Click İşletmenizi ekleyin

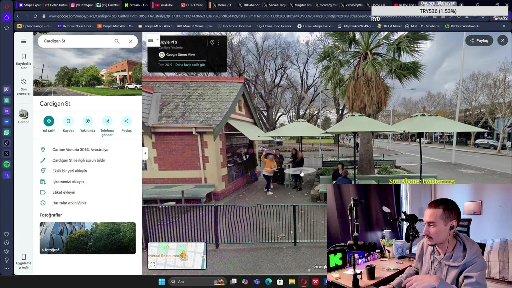[x=88, y=182]
